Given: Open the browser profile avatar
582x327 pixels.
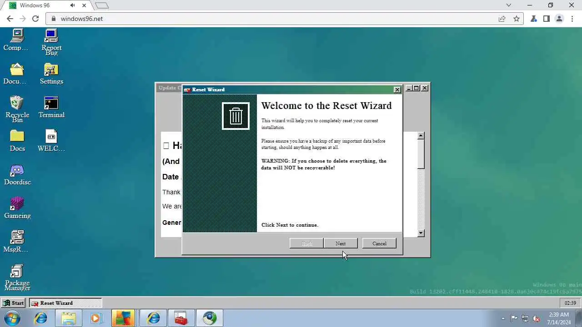Looking at the screenshot, I should pyautogui.click(x=559, y=19).
